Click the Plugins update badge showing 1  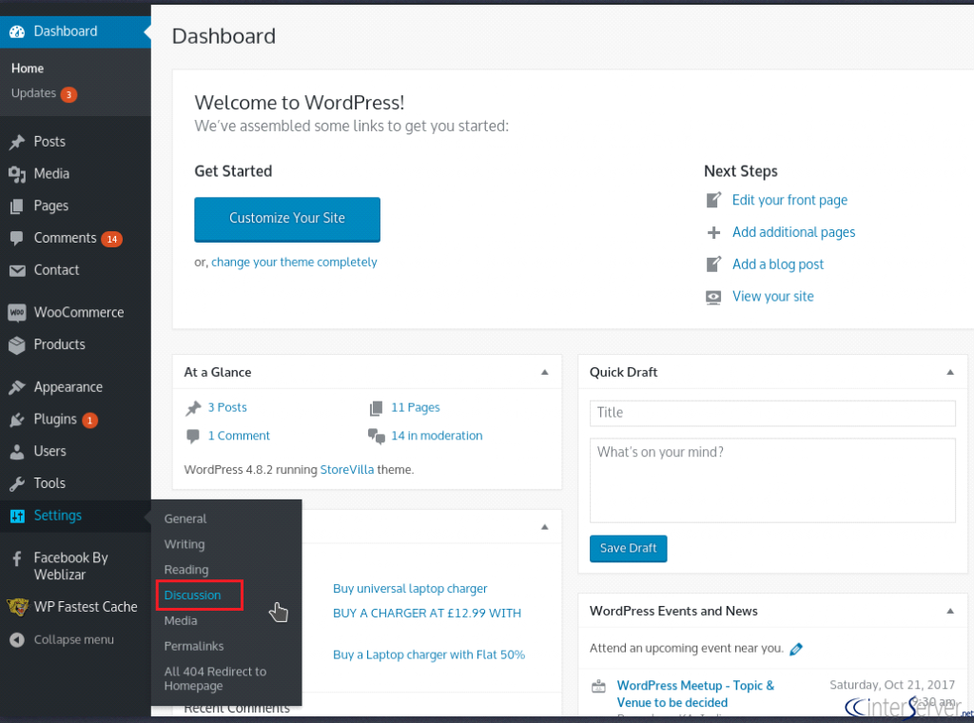pos(90,420)
